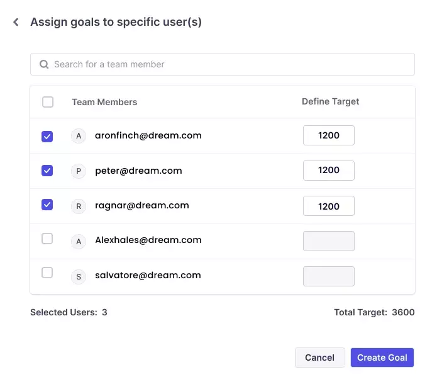Click the Alexhales@dream.com email text
Screen dimensions: 437x389
point(148,240)
